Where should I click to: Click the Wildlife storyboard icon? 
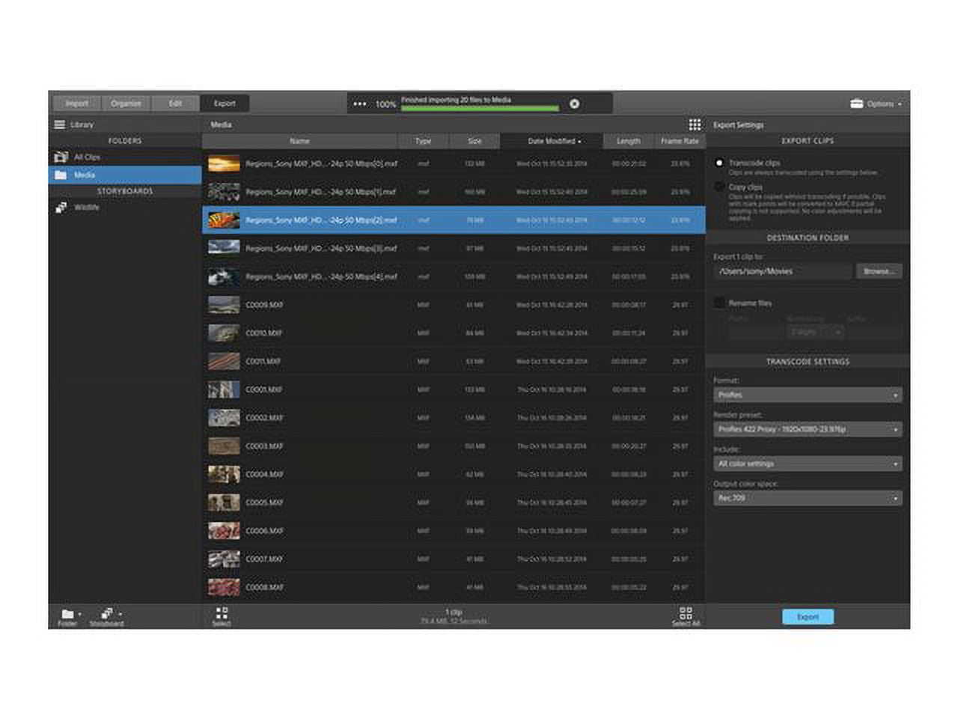pyautogui.click(x=61, y=207)
